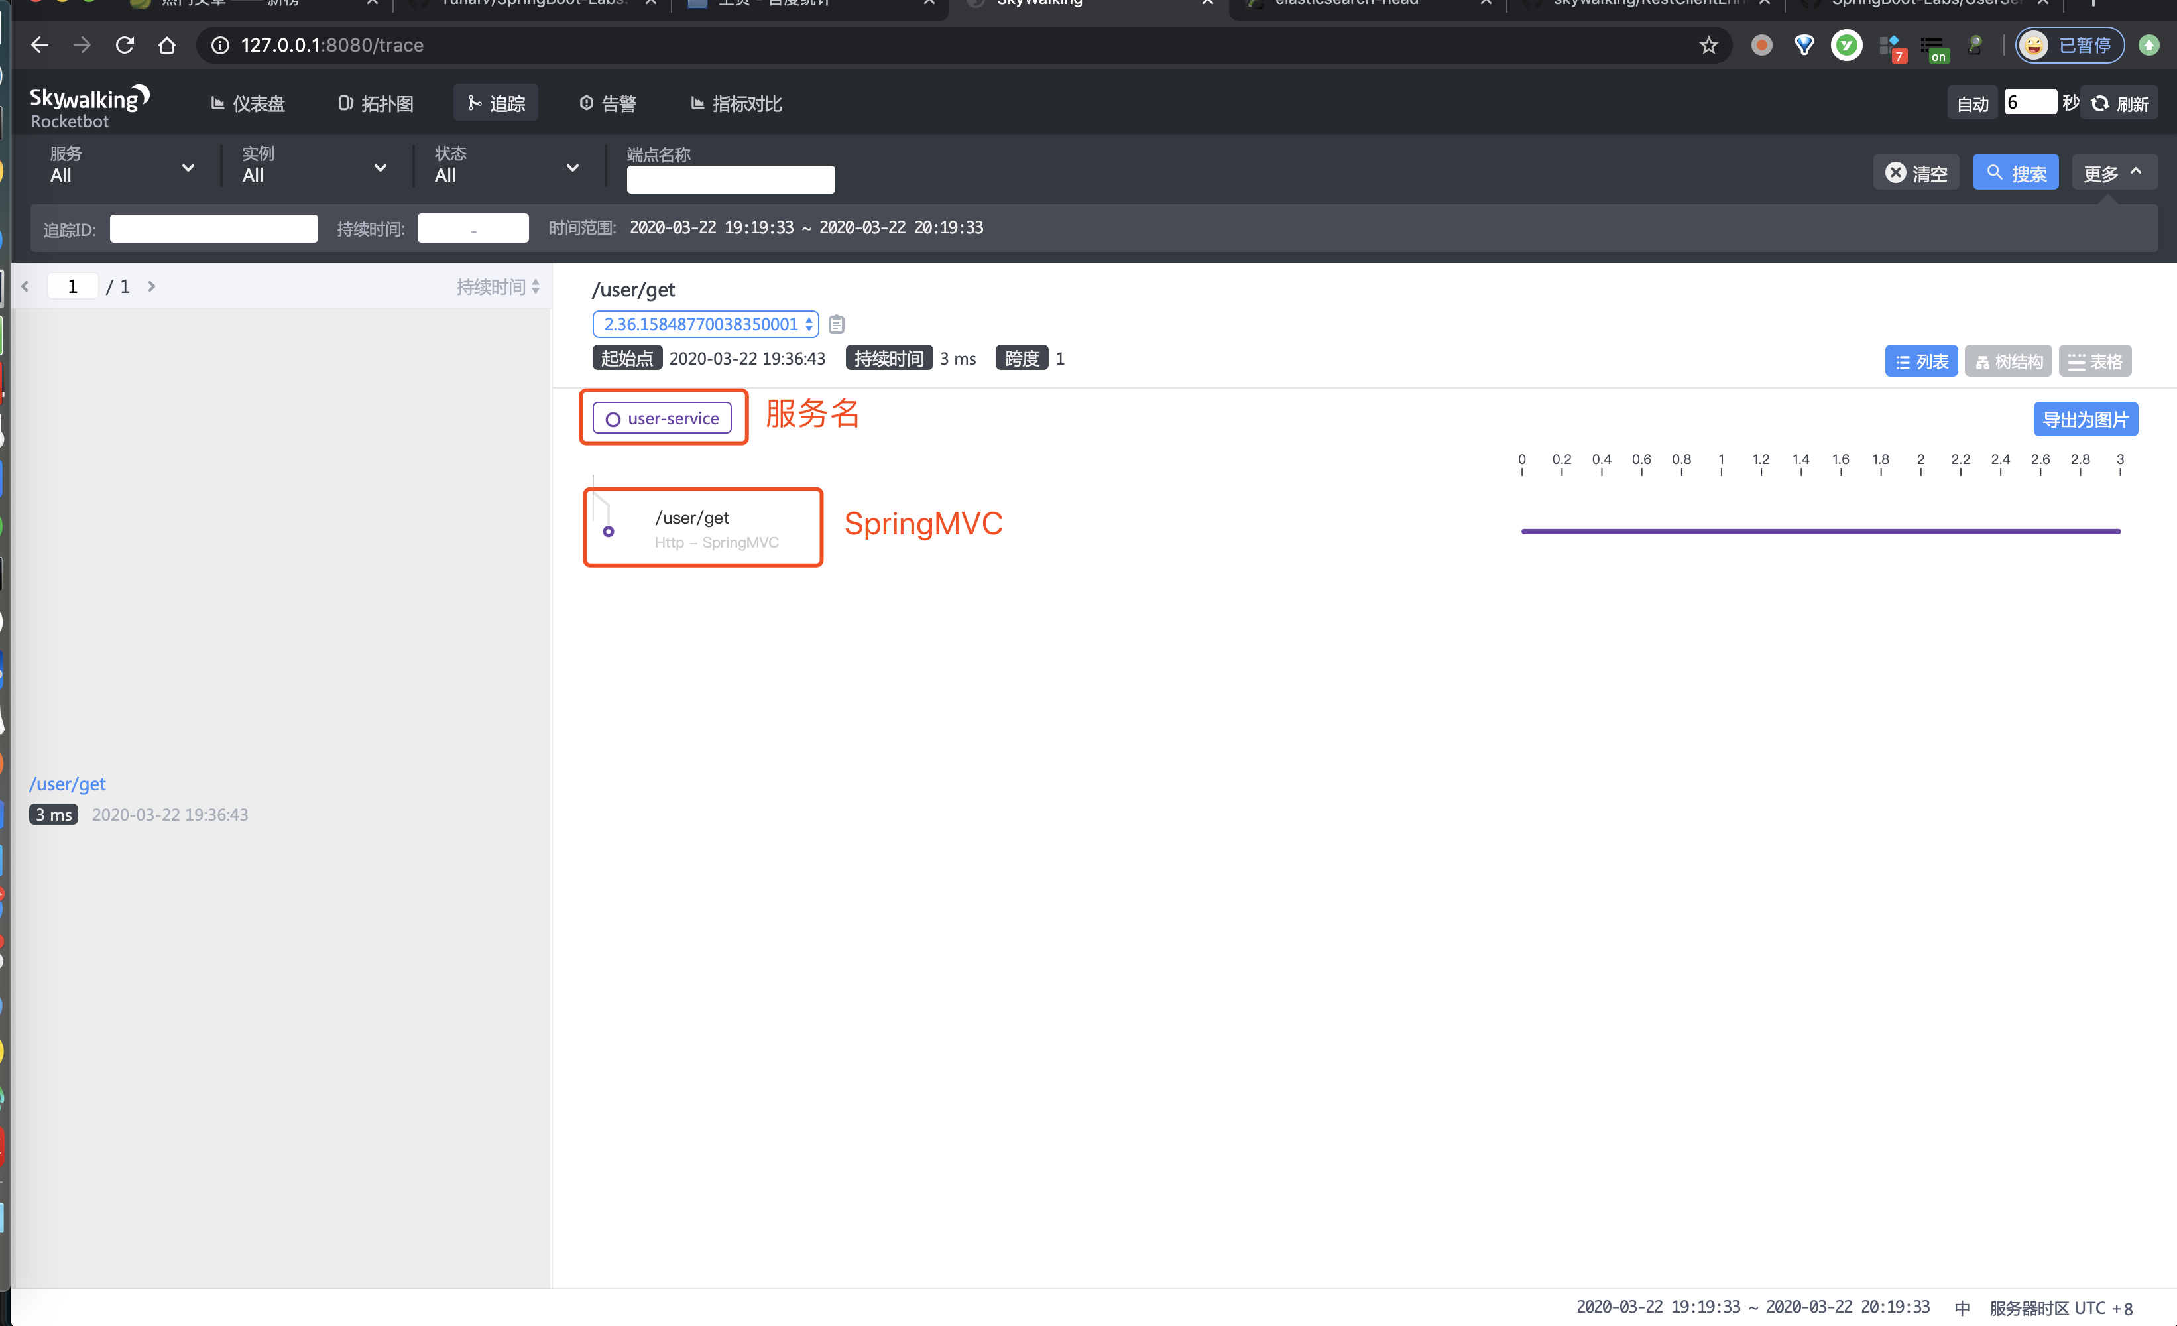Viewport: 2177px width, 1326px height.
Task: Open browser home page
Action: pyautogui.click(x=167, y=45)
